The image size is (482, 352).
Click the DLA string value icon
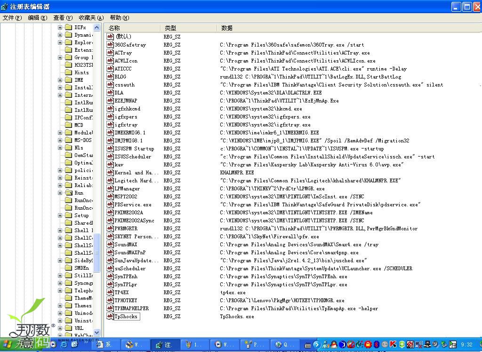110,93
